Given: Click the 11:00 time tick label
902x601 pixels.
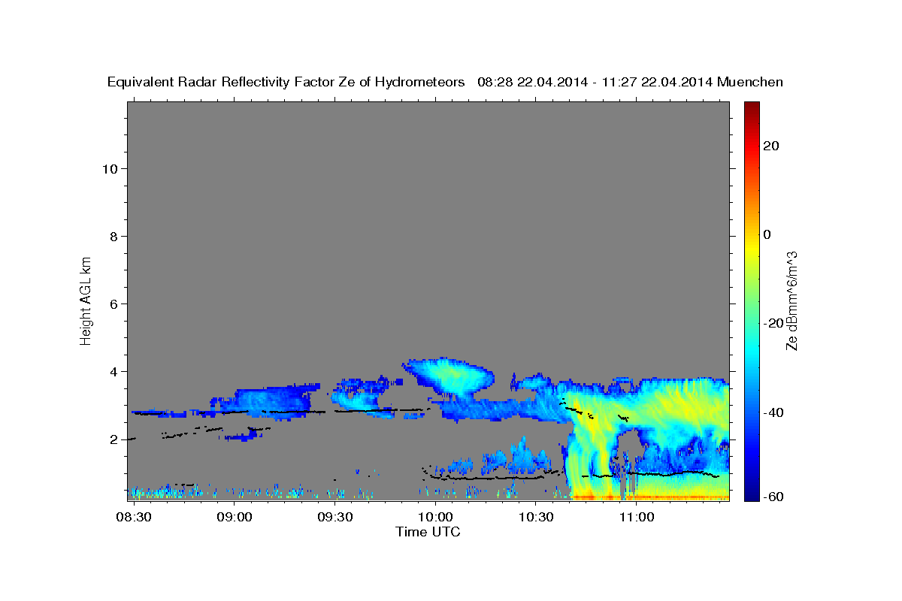Looking at the screenshot, I should (x=636, y=518).
